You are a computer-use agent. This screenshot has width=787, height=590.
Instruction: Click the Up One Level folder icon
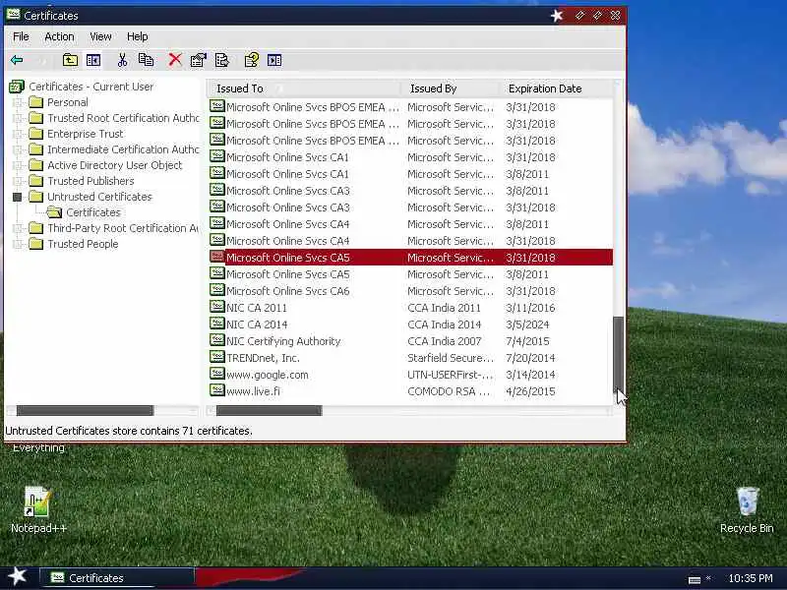click(x=70, y=60)
